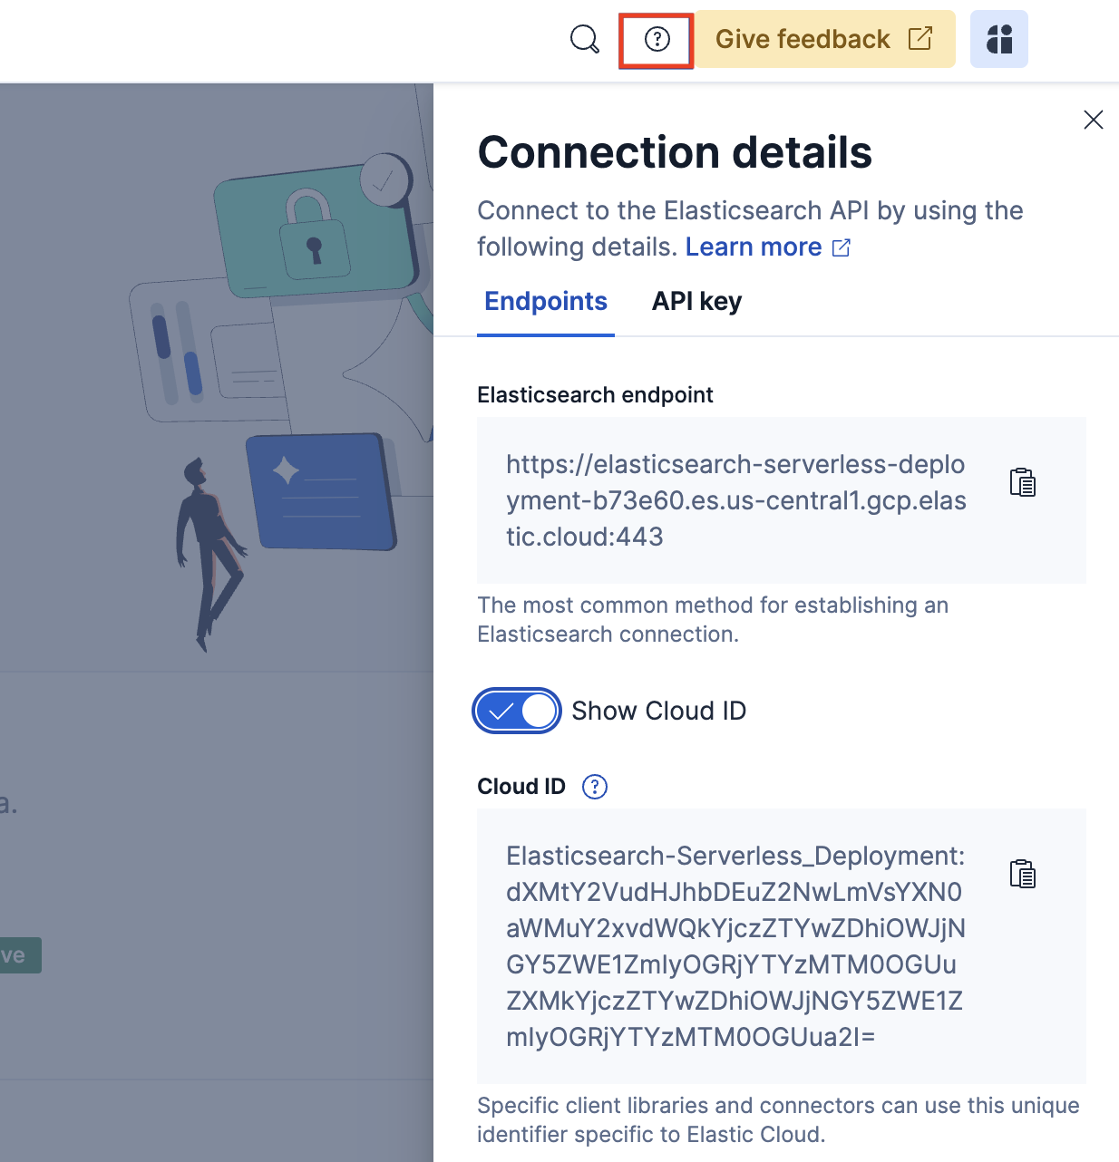Copy the Cloud ID using the clipboard icon
This screenshot has height=1162, width=1119.
(1022, 874)
